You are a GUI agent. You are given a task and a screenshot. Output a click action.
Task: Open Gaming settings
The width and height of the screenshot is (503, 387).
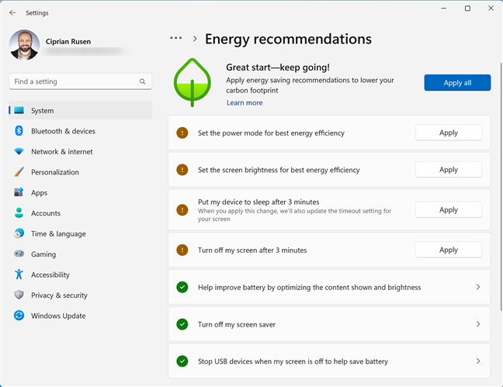pyautogui.click(x=80, y=254)
